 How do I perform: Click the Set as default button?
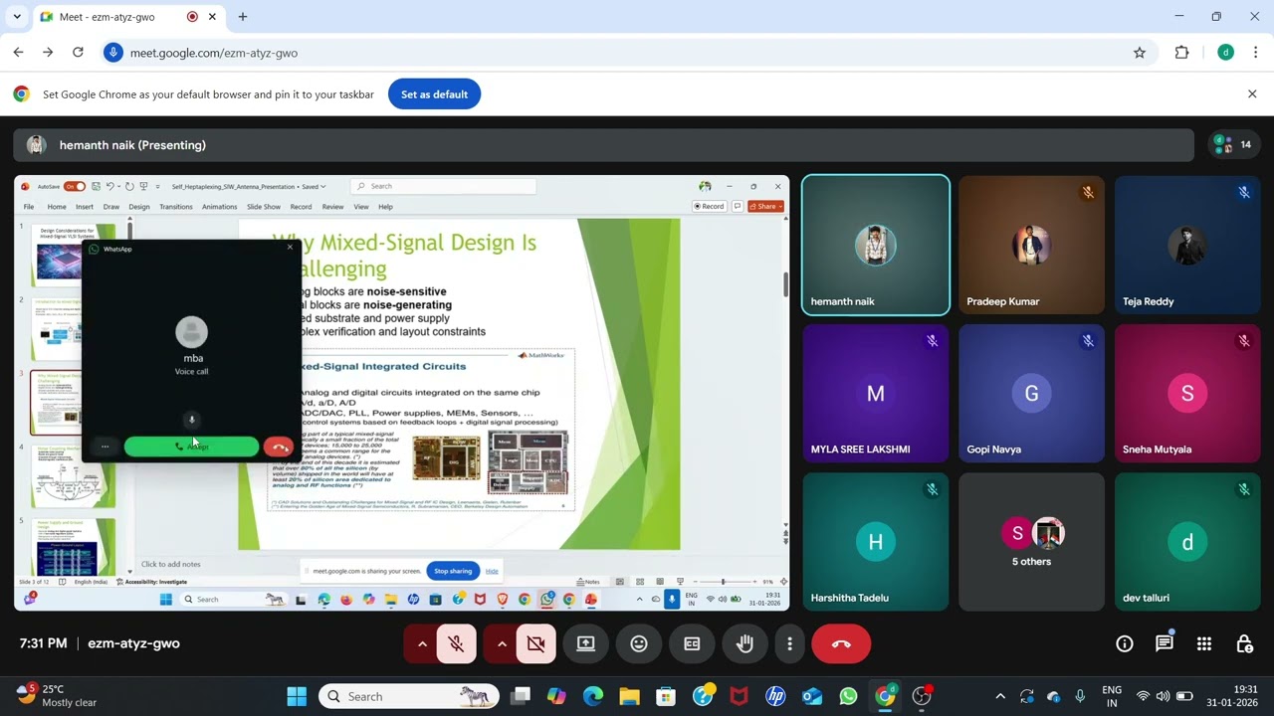click(x=434, y=94)
